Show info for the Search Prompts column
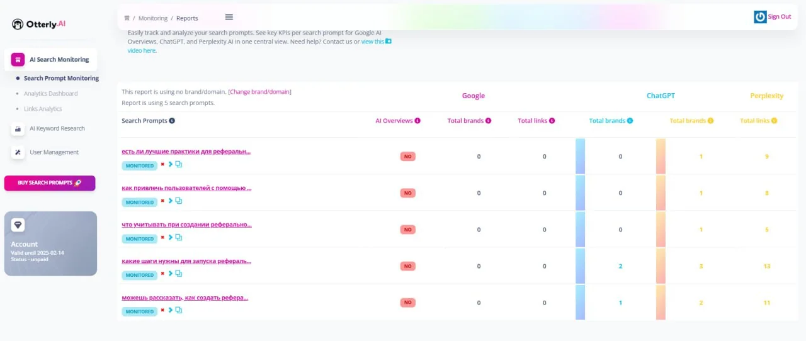This screenshot has height=341, width=806. point(172,121)
